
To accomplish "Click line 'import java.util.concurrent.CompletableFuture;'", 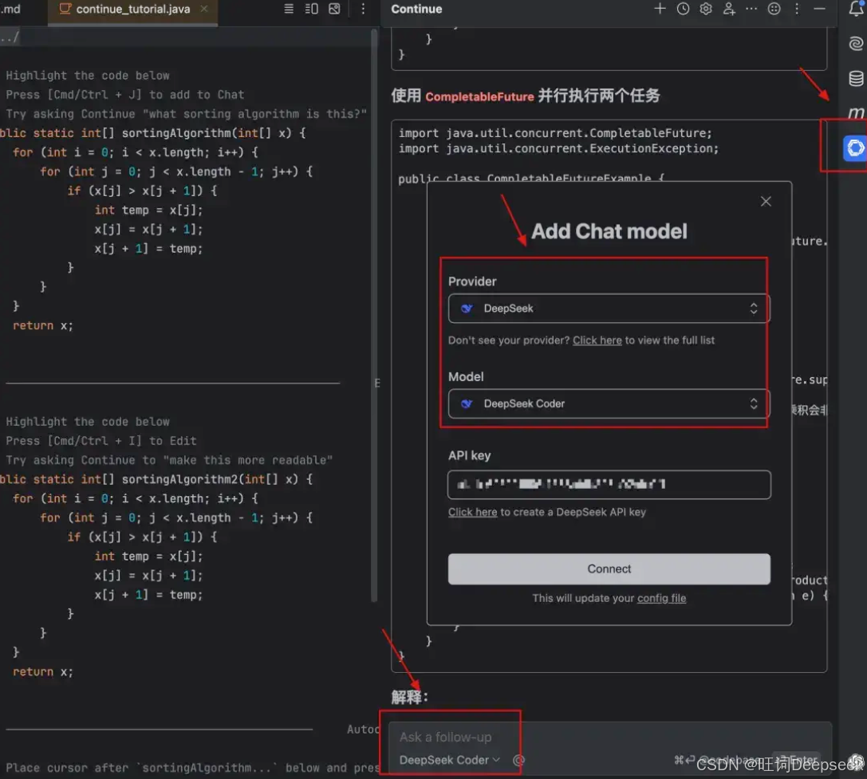I will point(555,133).
